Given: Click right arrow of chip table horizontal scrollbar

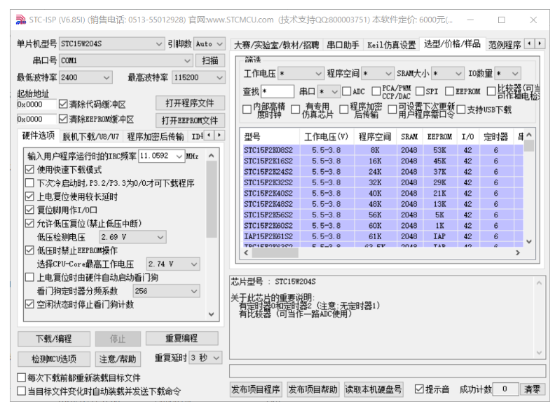Looking at the screenshot, I should tap(518, 252).
